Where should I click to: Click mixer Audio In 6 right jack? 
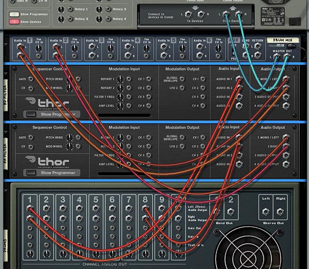(200, 56)
